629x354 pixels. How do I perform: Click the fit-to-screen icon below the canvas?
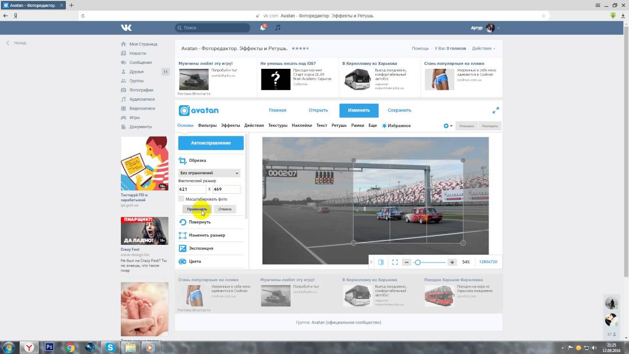coord(395,262)
